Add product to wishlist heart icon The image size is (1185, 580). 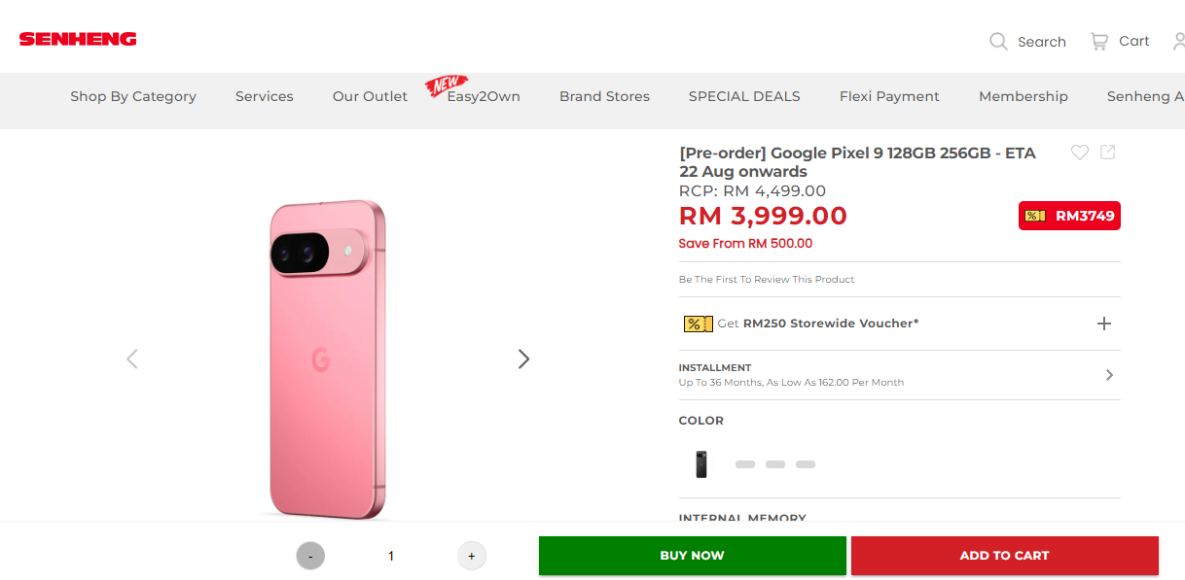[1079, 153]
